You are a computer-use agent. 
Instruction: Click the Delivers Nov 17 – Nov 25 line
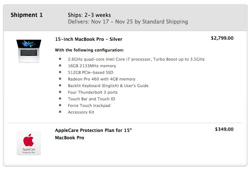(x=128, y=22)
